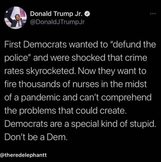
Task: Open Donald Trump Jr.'s profile avatar
Action: tap(16, 18)
